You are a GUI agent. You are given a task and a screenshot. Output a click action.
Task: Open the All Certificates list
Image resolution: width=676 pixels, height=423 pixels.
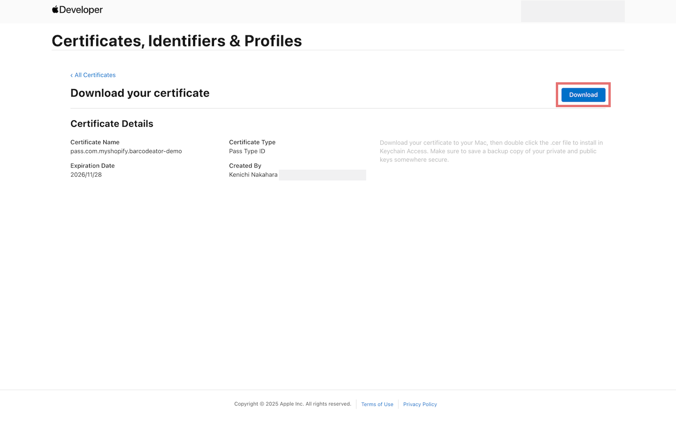95,75
